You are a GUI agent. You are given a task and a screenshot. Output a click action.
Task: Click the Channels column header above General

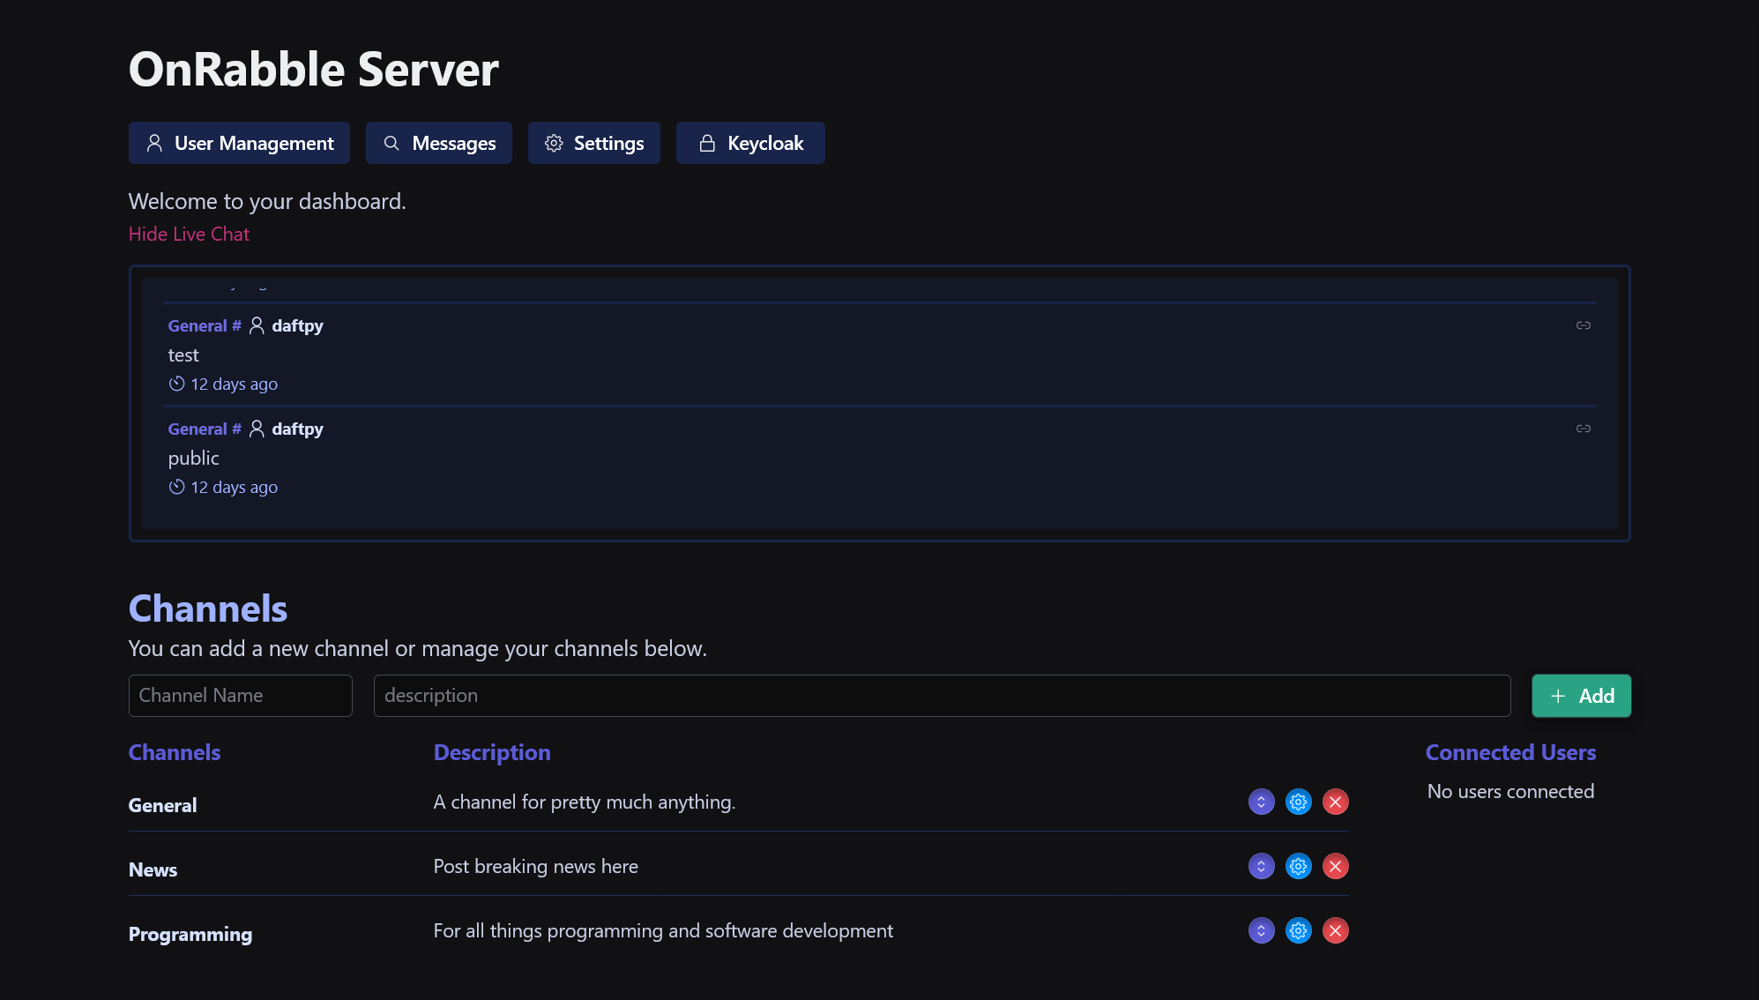click(x=175, y=752)
